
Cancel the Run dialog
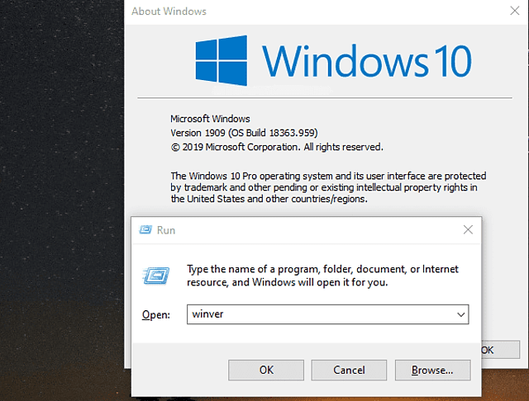tap(349, 370)
